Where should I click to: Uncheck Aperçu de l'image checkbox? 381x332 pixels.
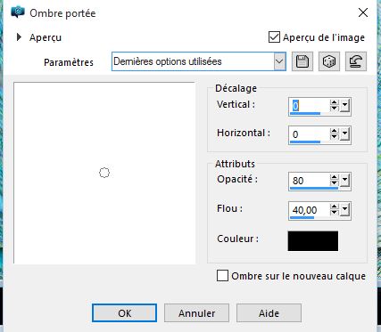point(274,37)
